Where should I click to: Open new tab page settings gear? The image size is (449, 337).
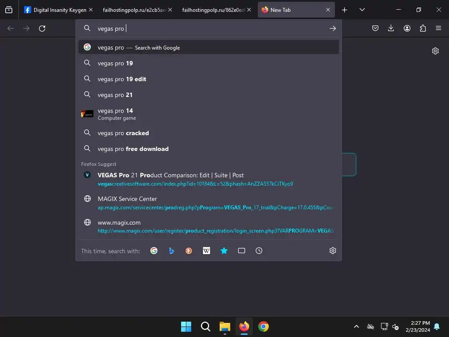coord(435,51)
